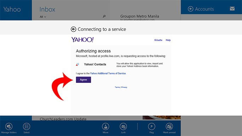The height and width of the screenshot is (136, 242).
Task: Open Yahoo Additional Terms of Service link
Action: 108,73
